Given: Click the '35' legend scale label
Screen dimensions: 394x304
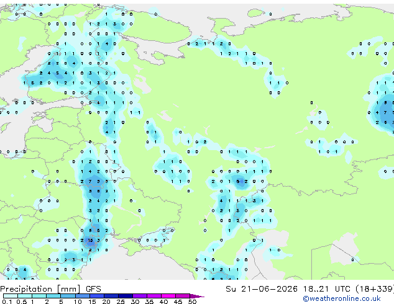Looking at the screenshot, I should point(149,302).
